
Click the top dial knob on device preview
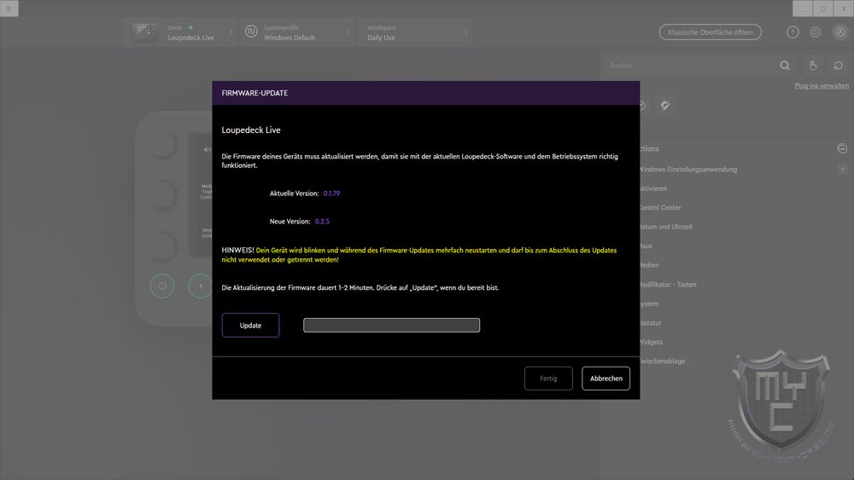pyautogui.click(x=161, y=145)
